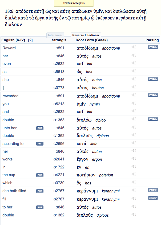
Task: Click the [?] help link next to English (KJV)
Action: (30, 40)
